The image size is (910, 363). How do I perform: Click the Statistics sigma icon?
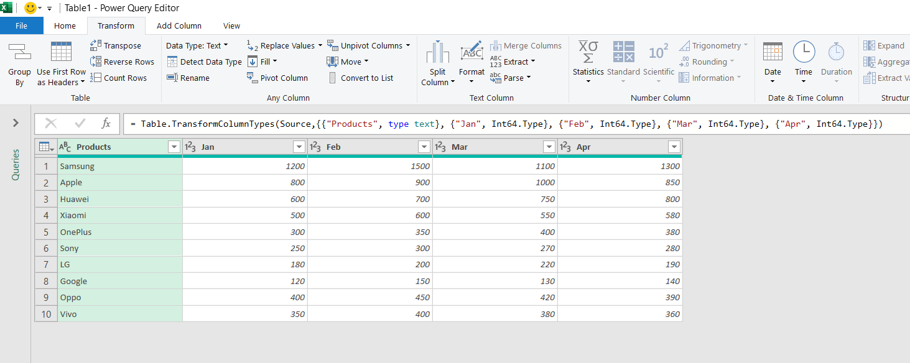pyautogui.click(x=588, y=52)
